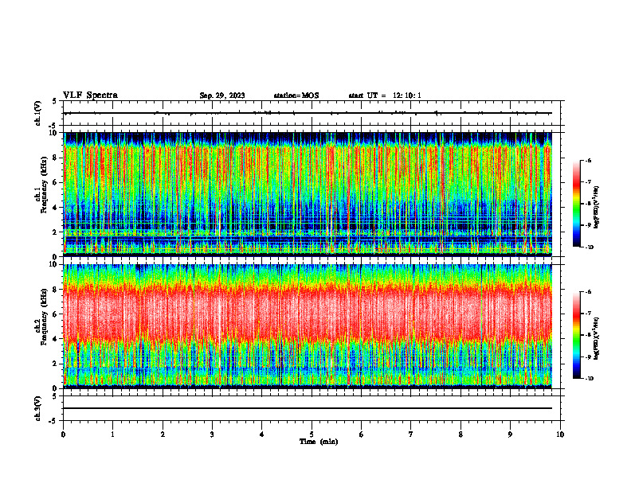Click the "ch.3(V)" axis label of the bottom waveform
This screenshot has width=631, height=487.
38,408
